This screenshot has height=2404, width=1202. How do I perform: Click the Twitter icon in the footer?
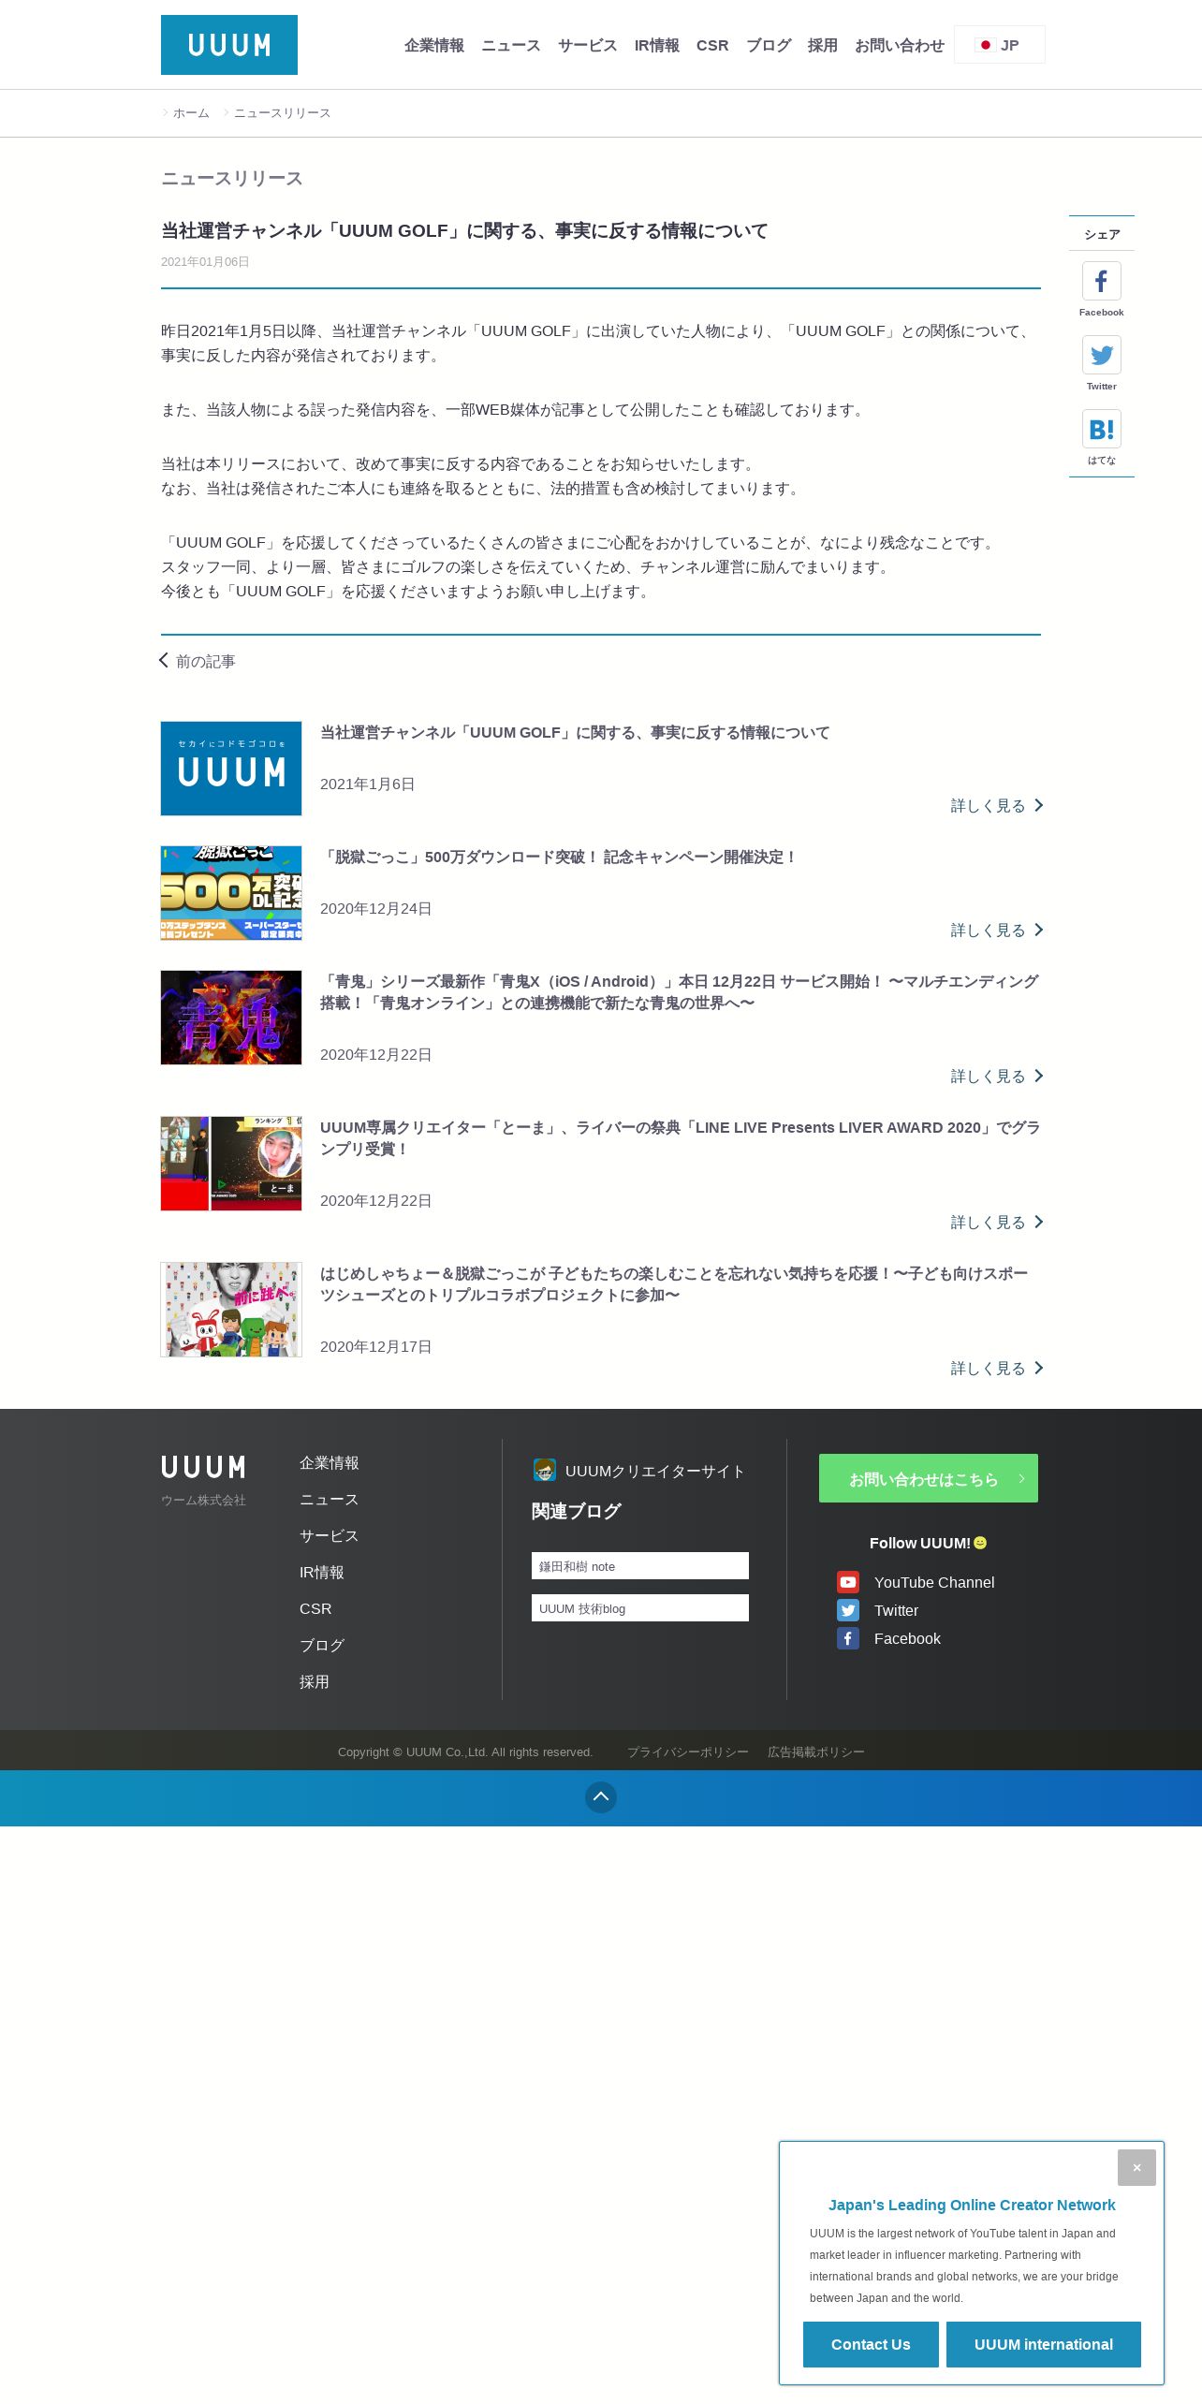[x=848, y=1610]
